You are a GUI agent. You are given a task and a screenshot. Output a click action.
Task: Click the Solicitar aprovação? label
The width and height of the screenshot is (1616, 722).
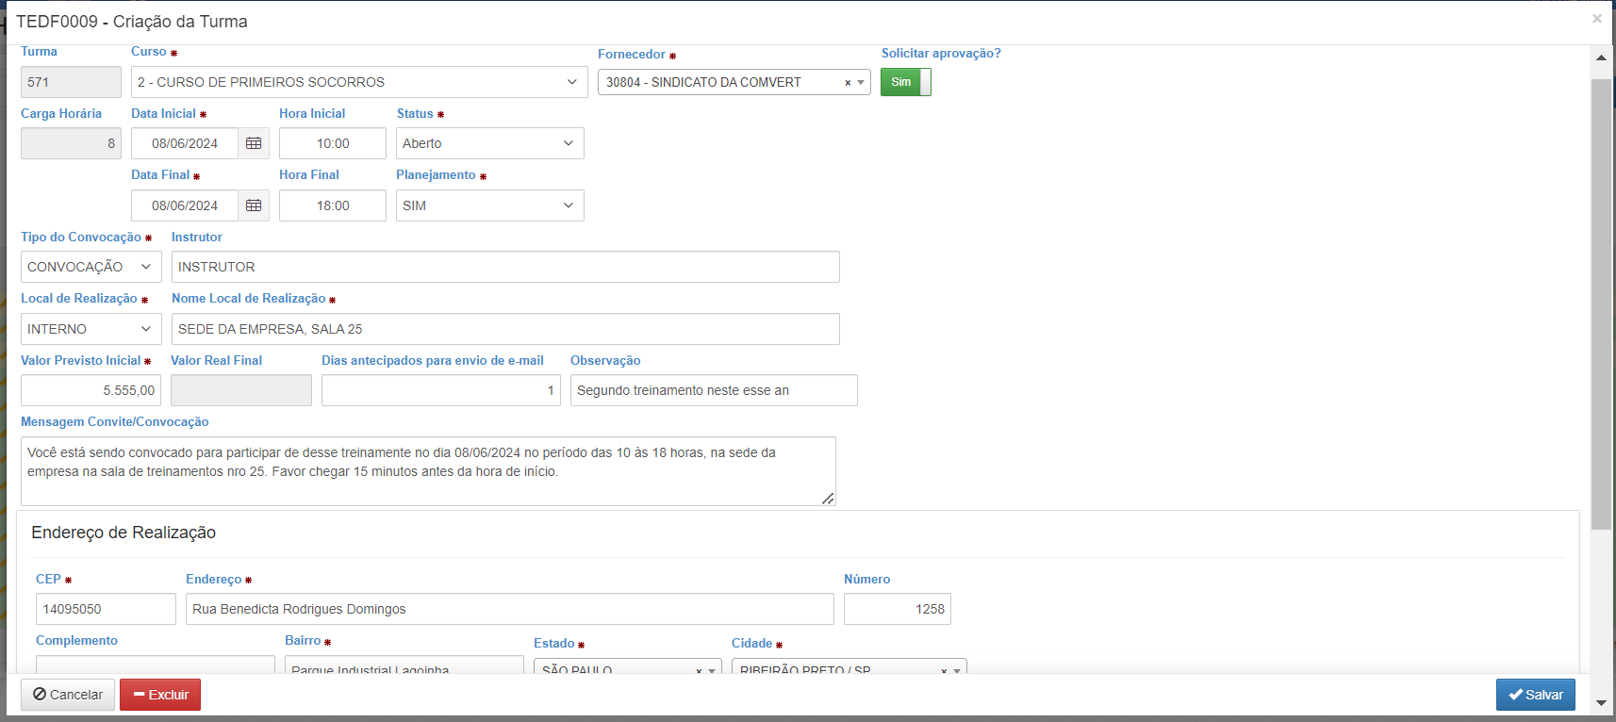pyautogui.click(x=941, y=54)
